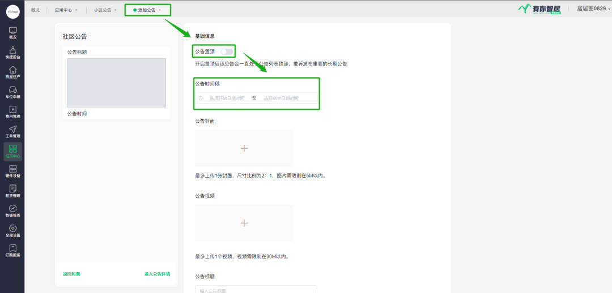Open 费用管理 in the sidebar

click(12, 112)
